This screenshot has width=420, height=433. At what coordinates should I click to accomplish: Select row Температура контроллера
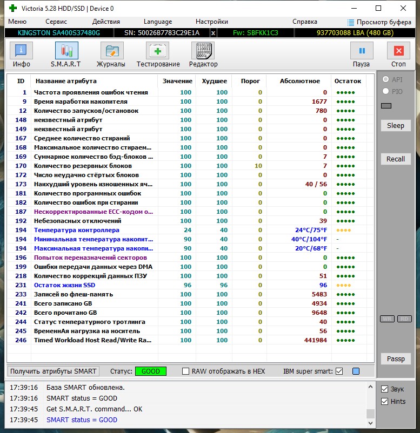[190, 230]
